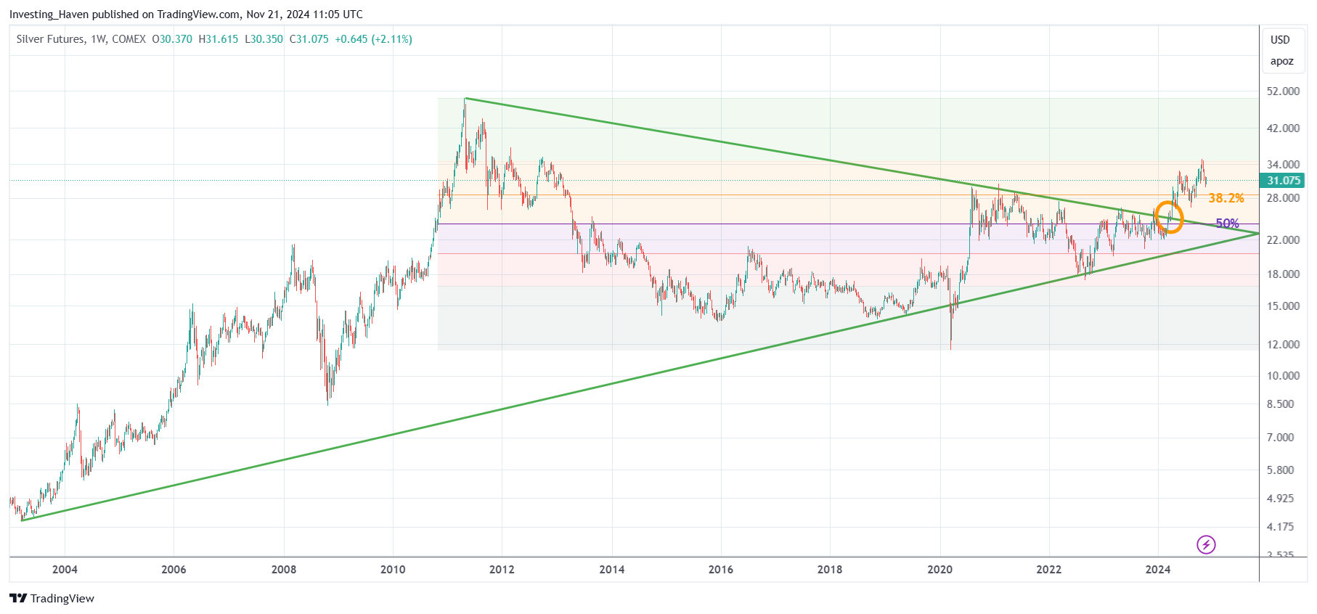Click the open value O30.370
1317x614 pixels.
tap(172, 39)
